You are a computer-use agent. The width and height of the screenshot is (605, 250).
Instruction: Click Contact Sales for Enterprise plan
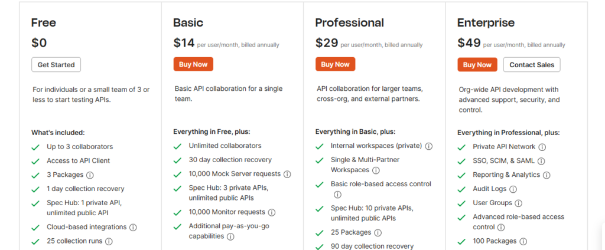532,65
